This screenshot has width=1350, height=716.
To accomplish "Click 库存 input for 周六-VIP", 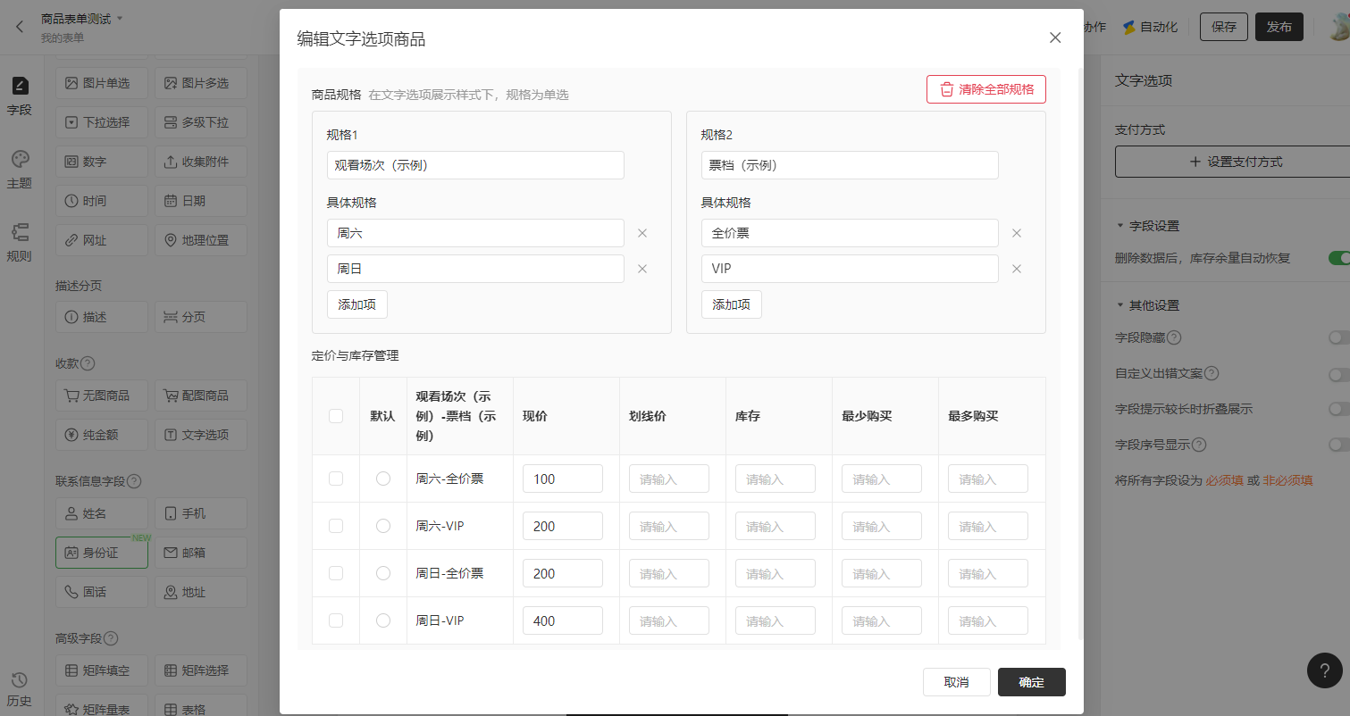I will (x=776, y=526).
